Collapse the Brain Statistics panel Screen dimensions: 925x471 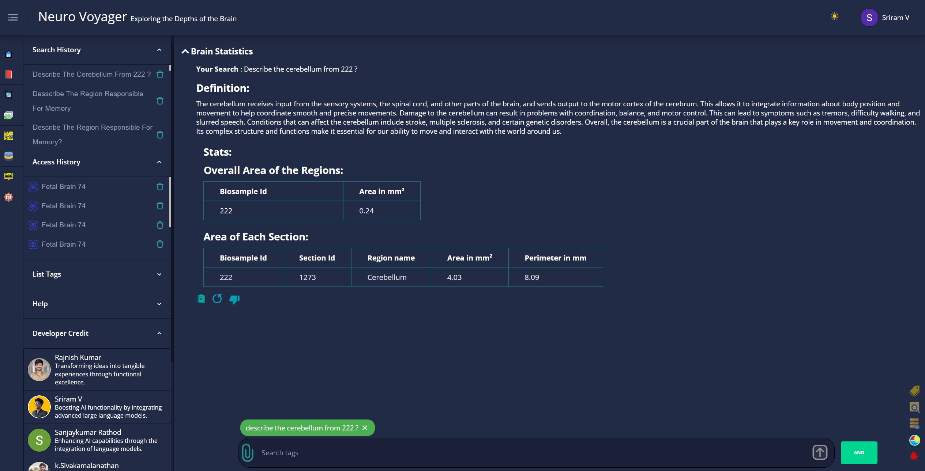click(185, 52)
